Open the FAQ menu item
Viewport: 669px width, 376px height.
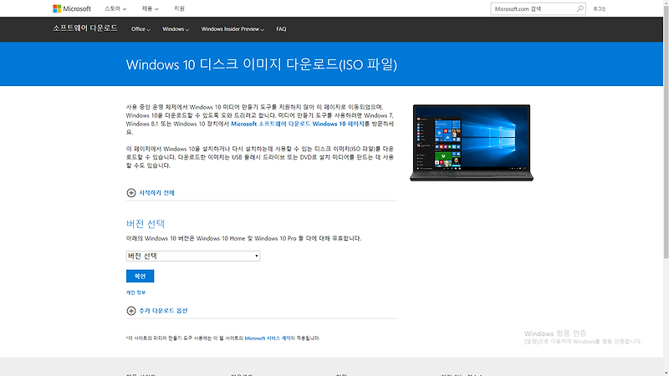click(x=281, y=29)
